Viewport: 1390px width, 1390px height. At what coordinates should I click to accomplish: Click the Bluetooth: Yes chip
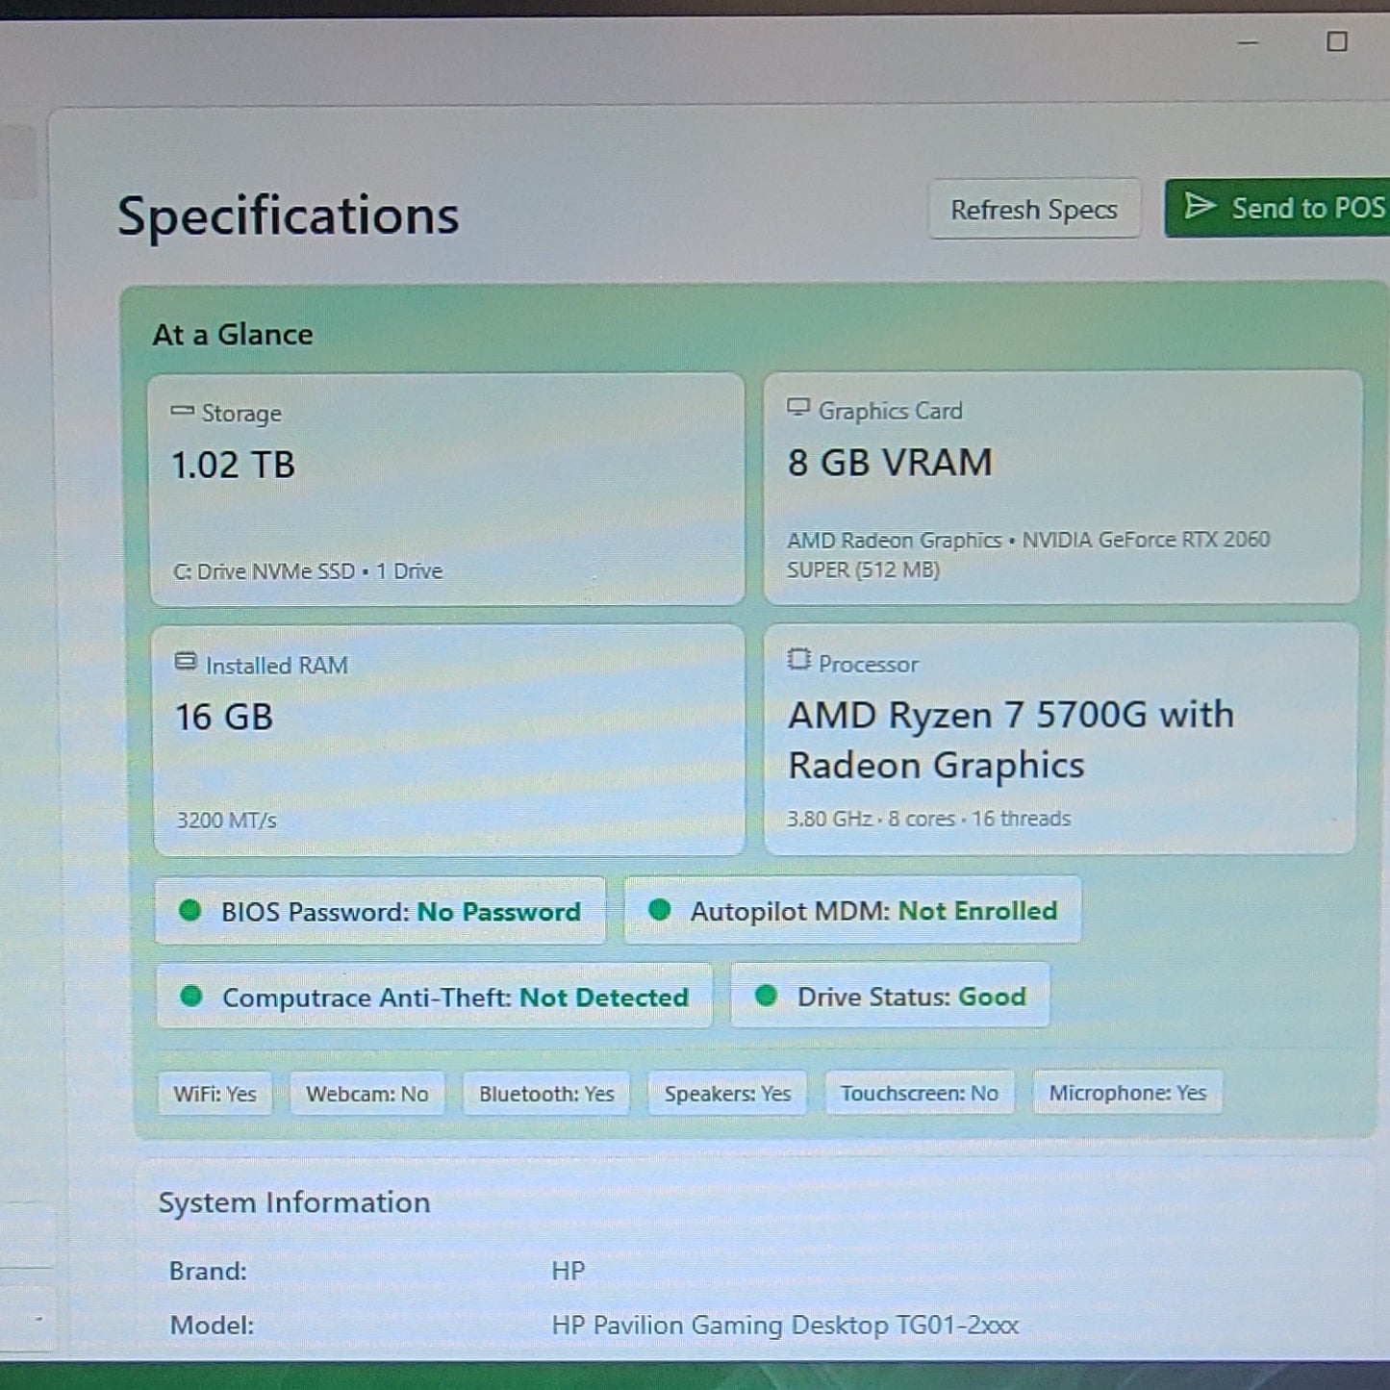point(546,1094)
